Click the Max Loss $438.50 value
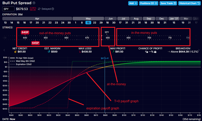 pyautogui.click(x=86, y=52)
